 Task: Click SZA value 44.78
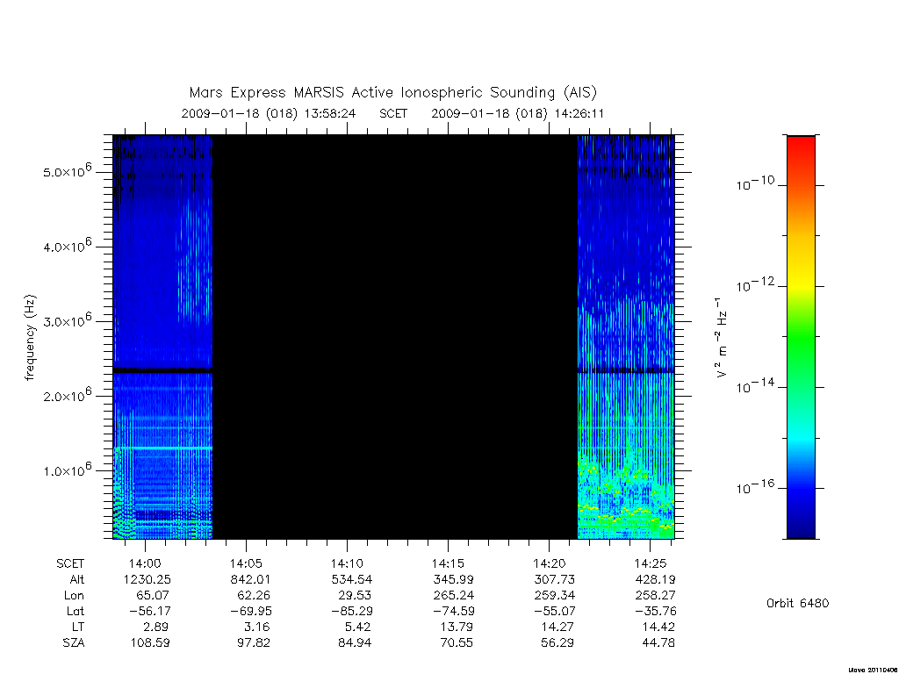click(x=658, y=643)
